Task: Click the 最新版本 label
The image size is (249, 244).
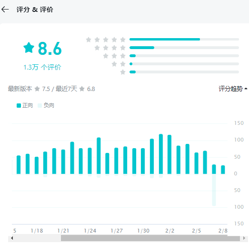Action: 20,89
